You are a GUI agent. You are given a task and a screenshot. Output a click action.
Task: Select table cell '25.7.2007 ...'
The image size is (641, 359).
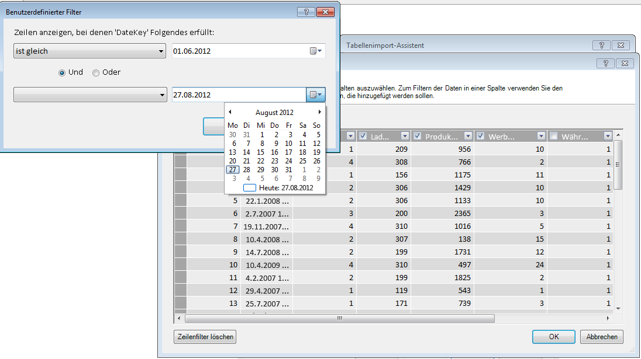[267, 304]
